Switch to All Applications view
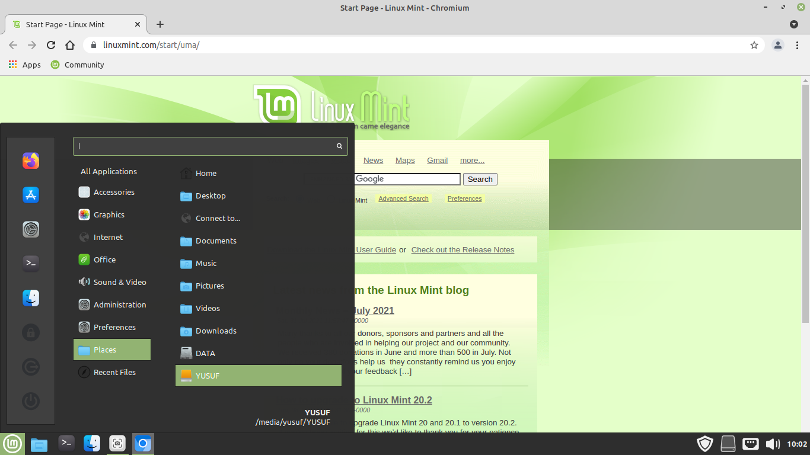 [x=108, y=171]
